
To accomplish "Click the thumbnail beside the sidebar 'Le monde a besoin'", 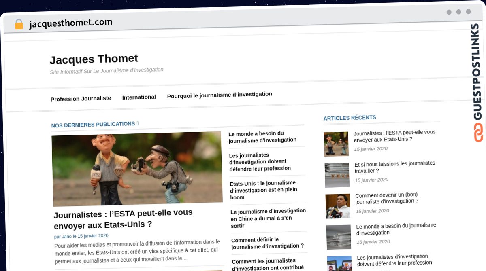I will 339,237.
